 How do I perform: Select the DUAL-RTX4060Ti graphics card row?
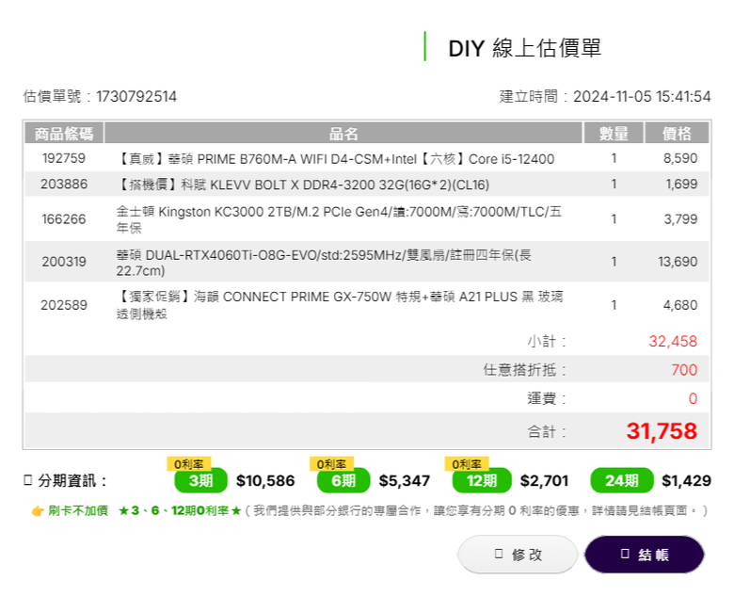pyautogui.click(x=367, y=262)
